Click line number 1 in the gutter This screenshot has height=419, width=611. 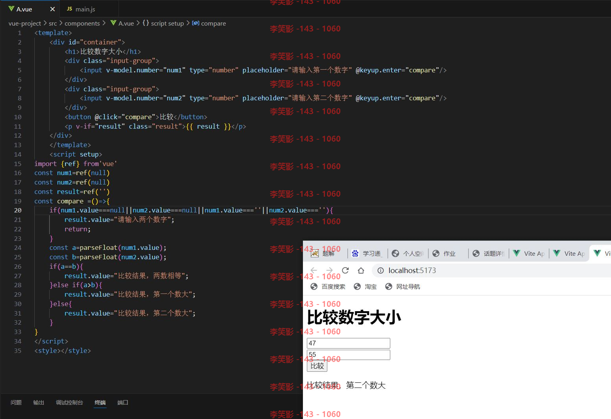tap(19, 33)
